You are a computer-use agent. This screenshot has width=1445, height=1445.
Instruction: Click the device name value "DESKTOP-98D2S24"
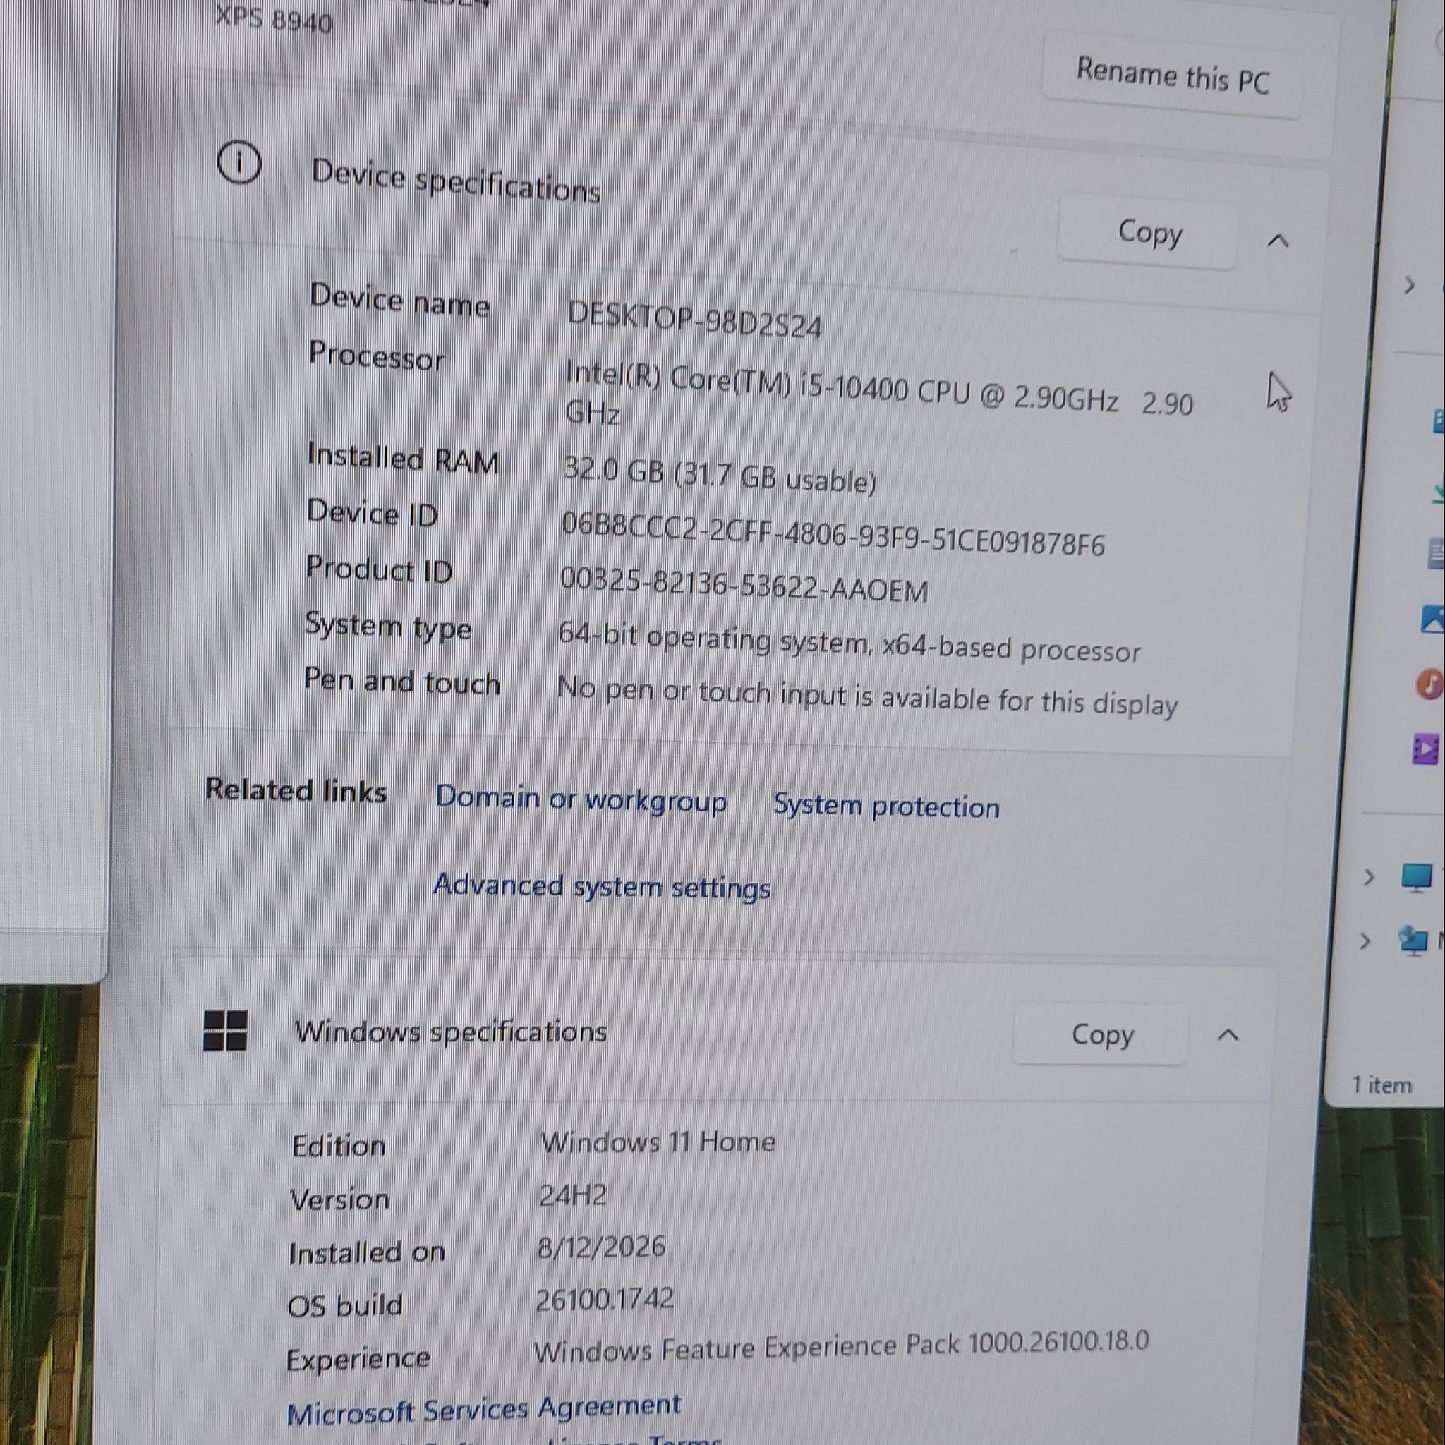[694, 320]
